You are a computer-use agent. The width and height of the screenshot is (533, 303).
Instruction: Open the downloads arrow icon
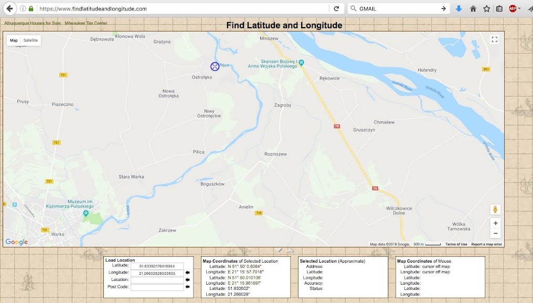[x=459, y=9]
